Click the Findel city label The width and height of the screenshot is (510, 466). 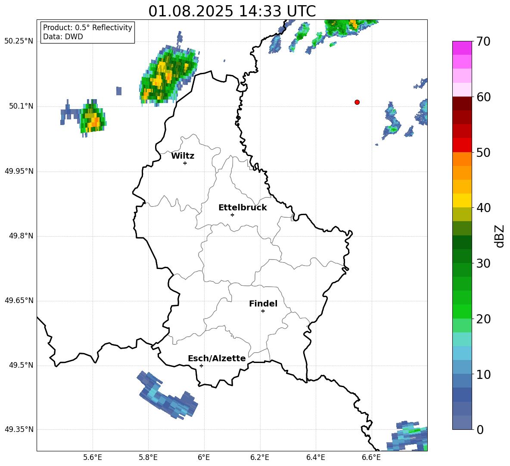coord(263,303)
